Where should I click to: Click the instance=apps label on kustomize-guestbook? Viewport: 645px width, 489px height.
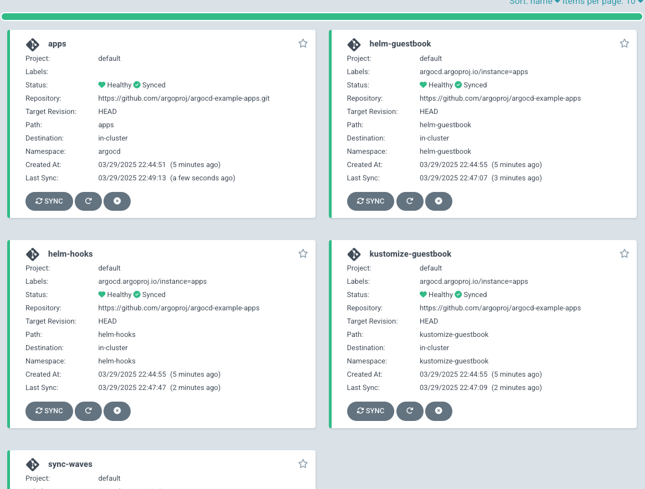[474, 282]
